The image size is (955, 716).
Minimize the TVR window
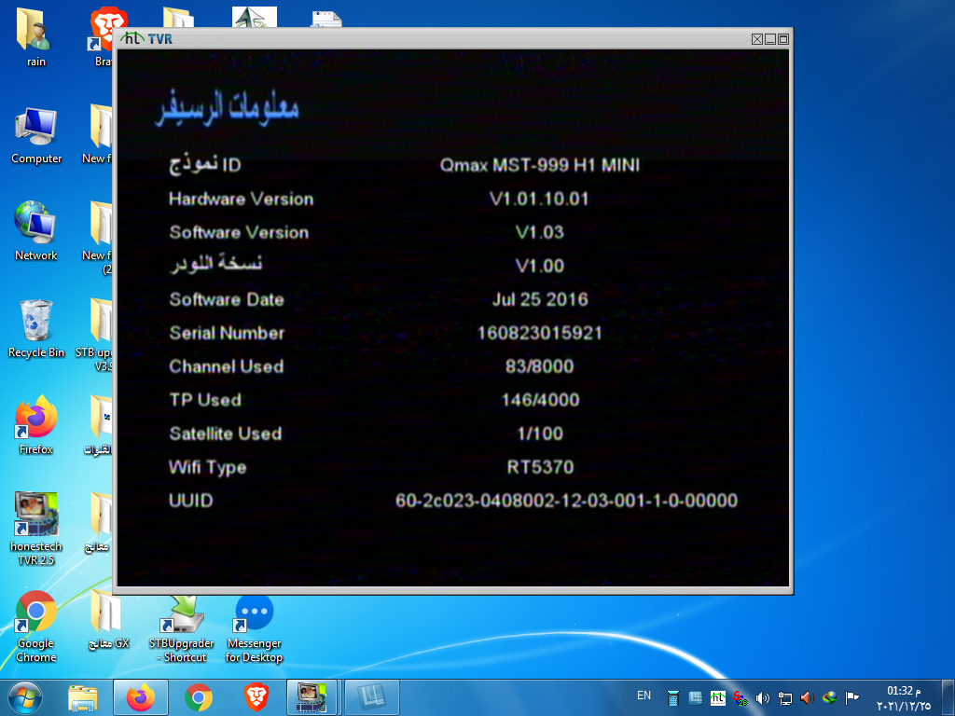tap(770, 39)
